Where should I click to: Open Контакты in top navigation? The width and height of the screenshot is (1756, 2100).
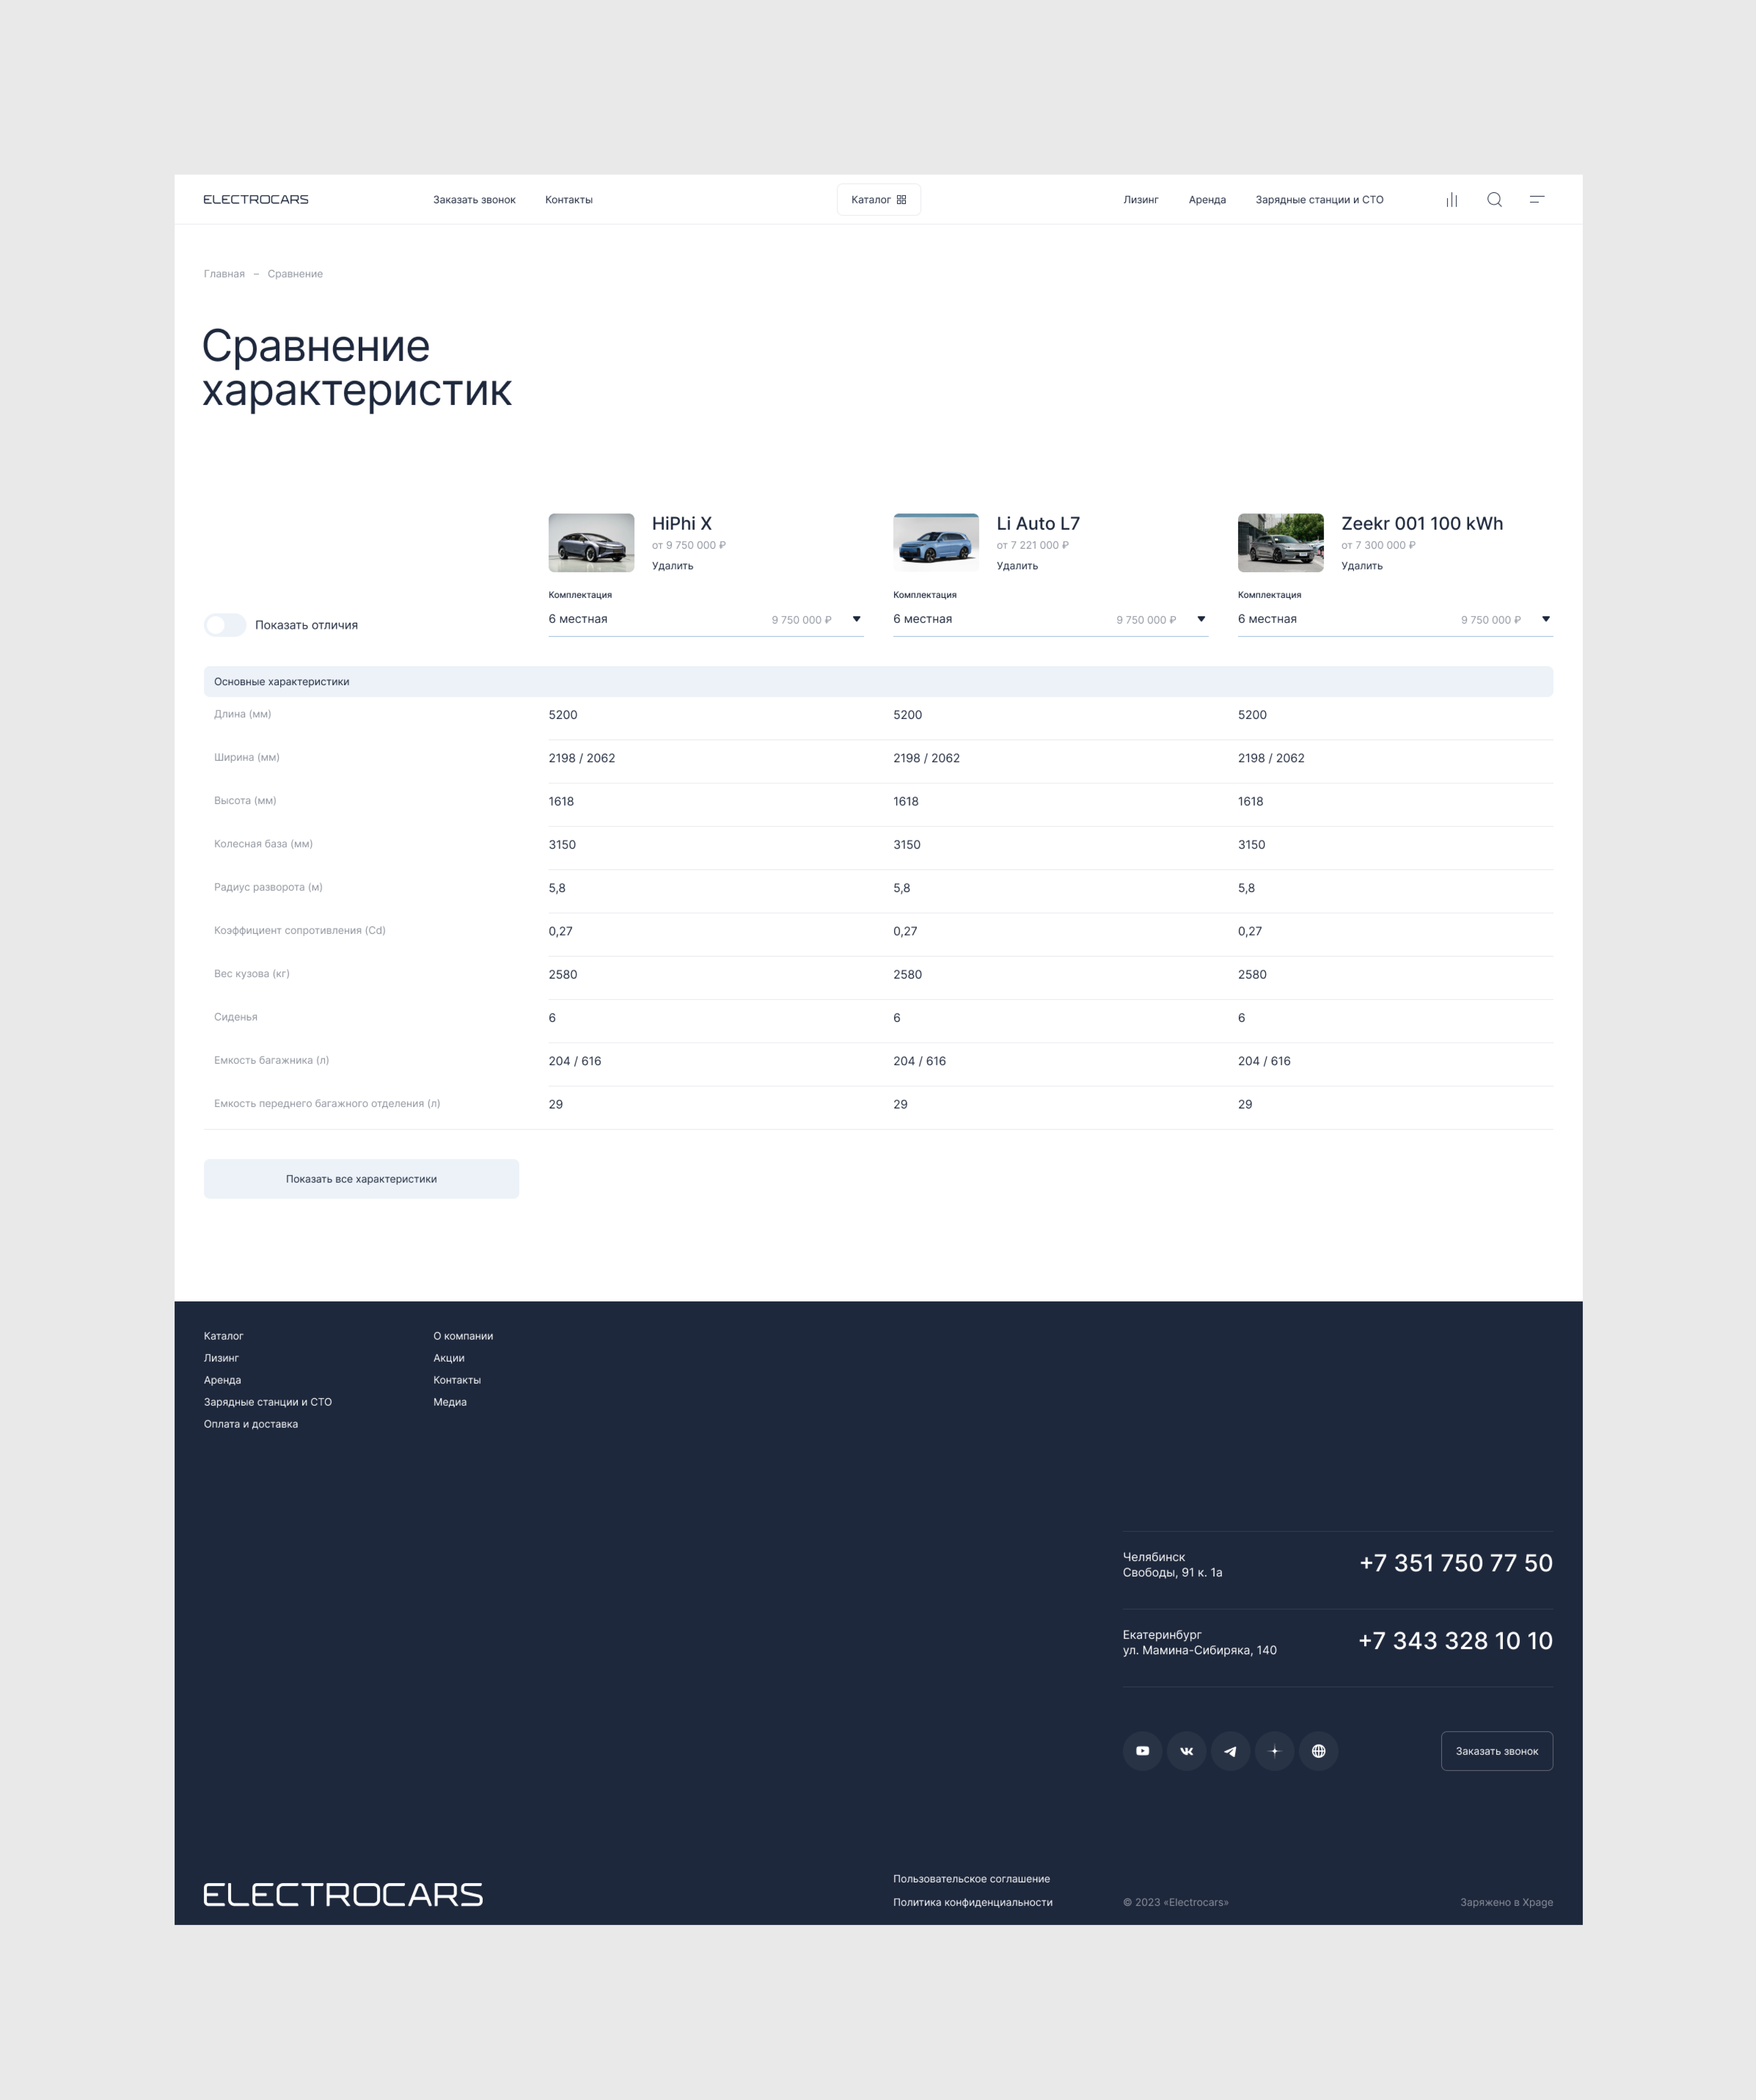[x=569, y=200]
